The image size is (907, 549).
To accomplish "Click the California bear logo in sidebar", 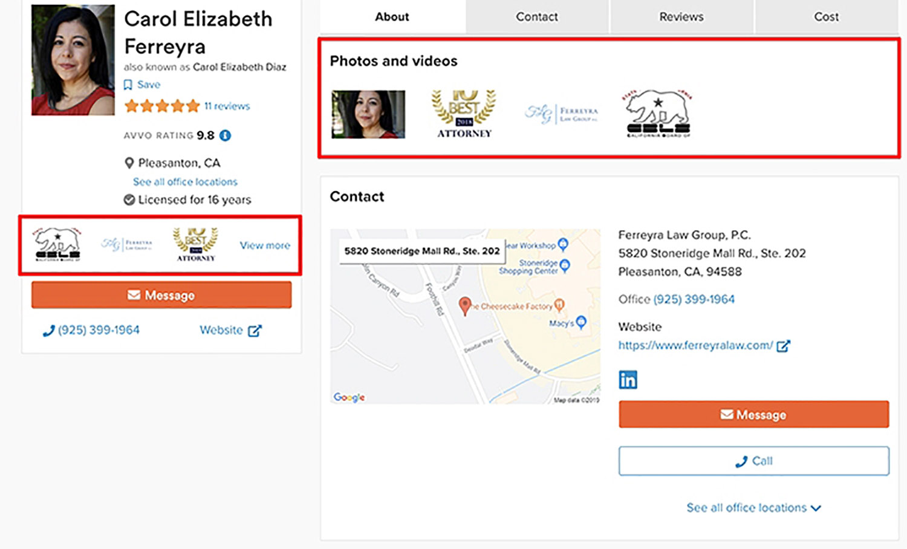I will 57,244.
